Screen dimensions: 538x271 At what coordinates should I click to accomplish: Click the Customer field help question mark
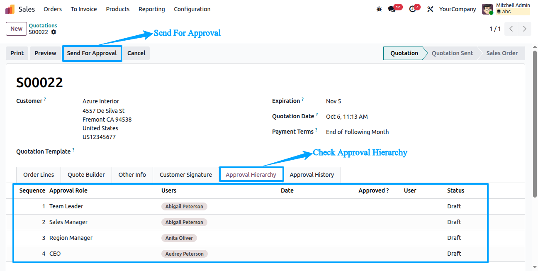45,100
